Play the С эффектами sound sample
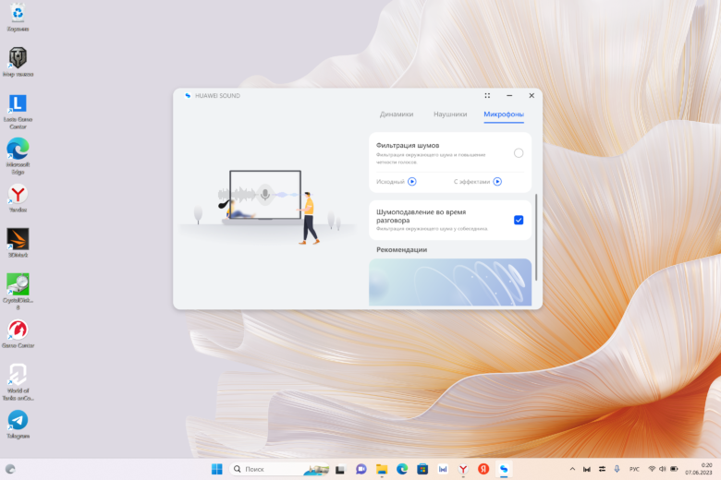Screen dimensions: 721x480 click(497, 182)
